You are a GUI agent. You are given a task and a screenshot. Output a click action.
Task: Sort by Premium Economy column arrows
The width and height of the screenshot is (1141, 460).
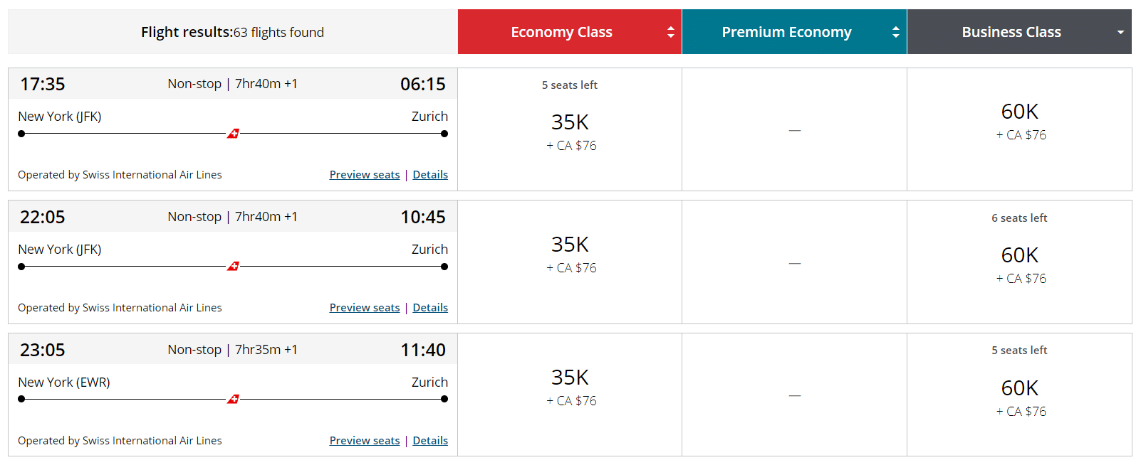coord(895,32)
